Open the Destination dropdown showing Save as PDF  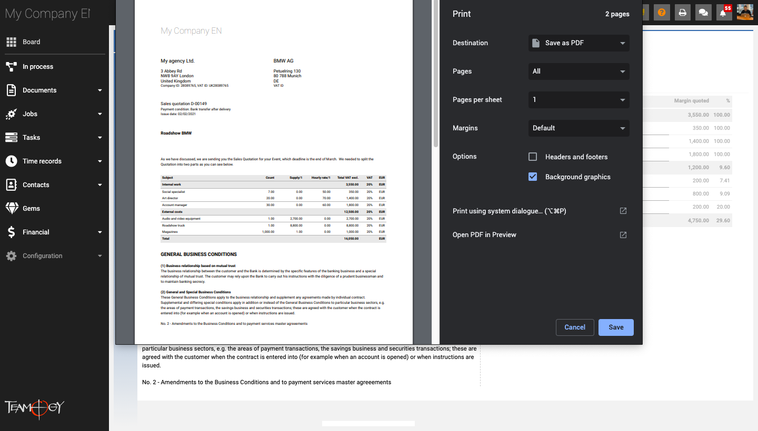pyautogui.click(x=579, y=43)
